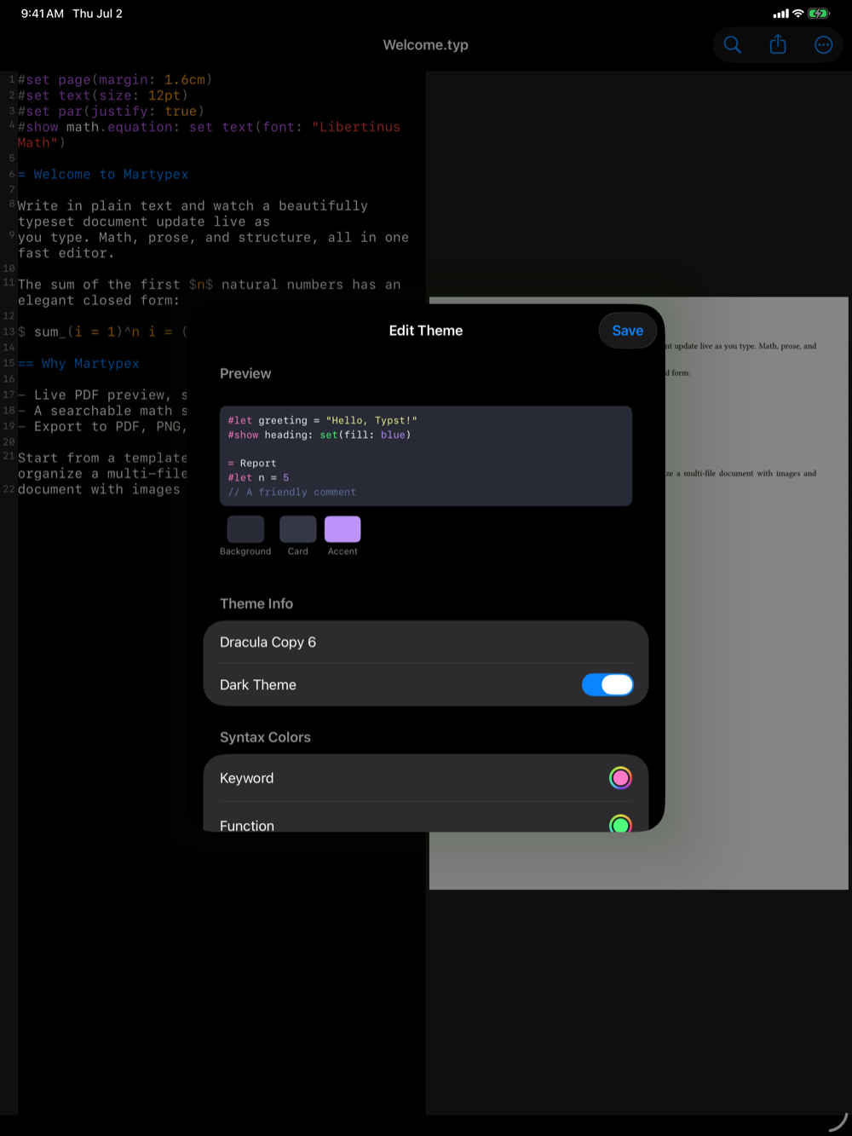This screenshot has height=1136, width=852.
Task: Edit the theme name Dracula Copy 6
Action: tap(426, 642)
